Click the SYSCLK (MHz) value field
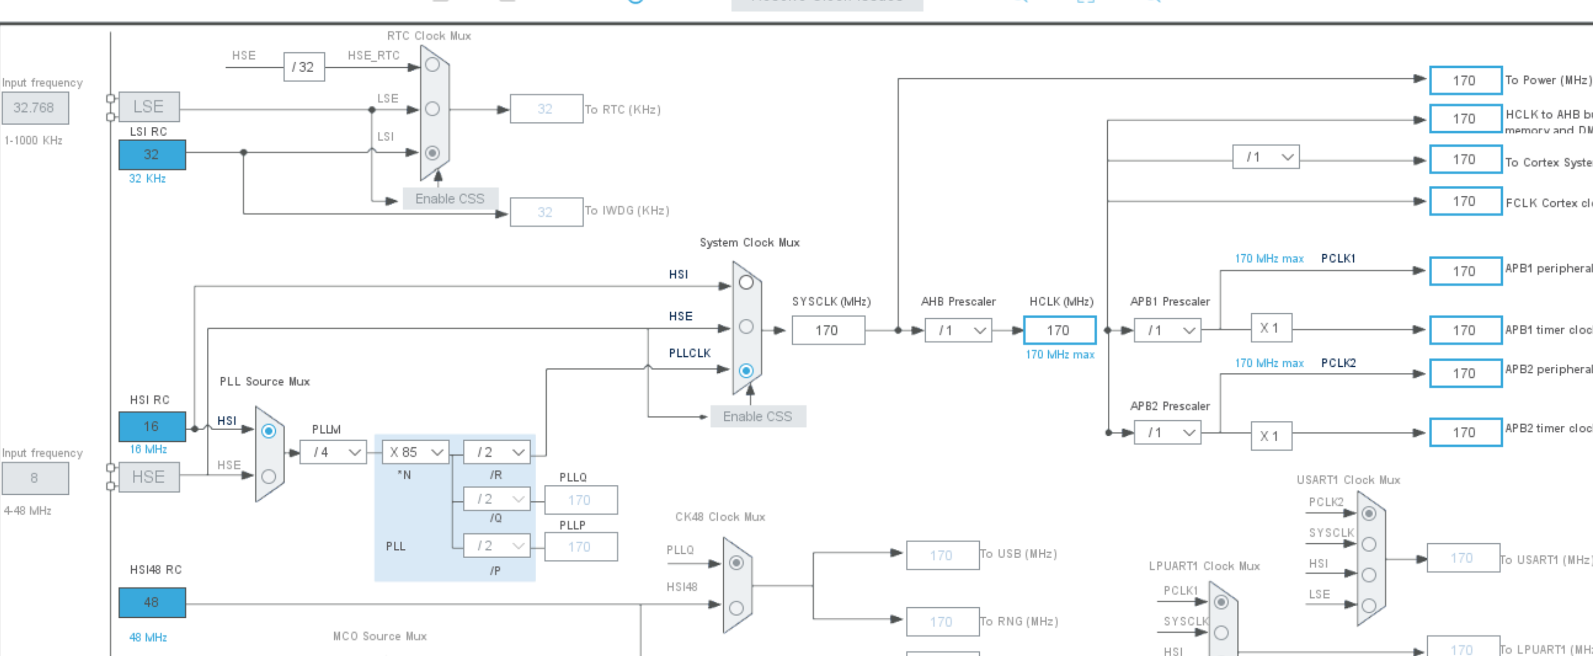 click(828, 331)
